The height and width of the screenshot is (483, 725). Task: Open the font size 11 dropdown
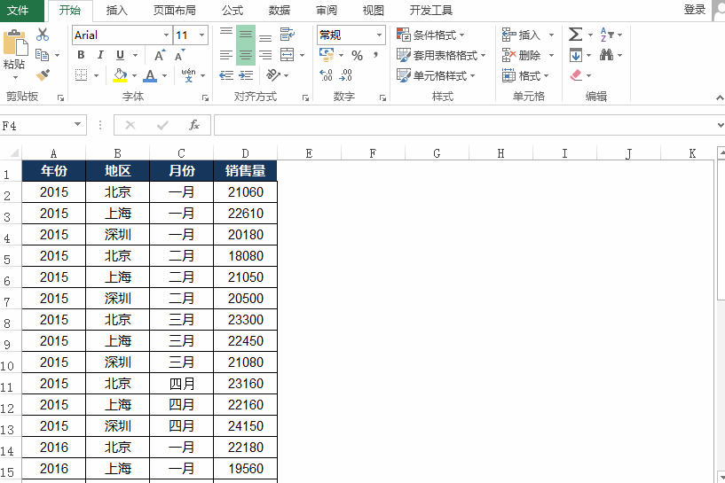pyautogui.click(x=202, y=35)
